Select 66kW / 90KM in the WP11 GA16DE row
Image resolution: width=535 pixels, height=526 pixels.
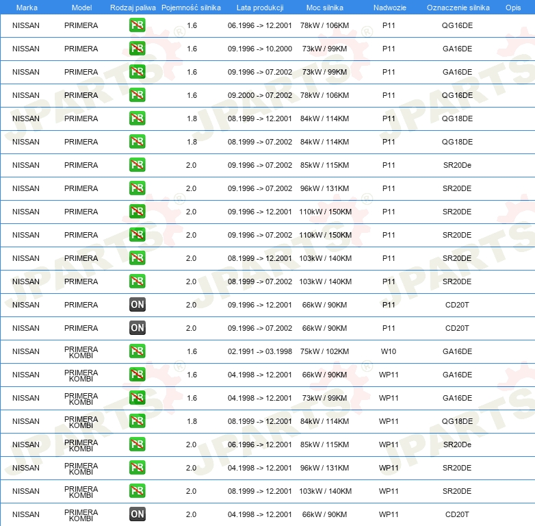click(x=324, y=375)
